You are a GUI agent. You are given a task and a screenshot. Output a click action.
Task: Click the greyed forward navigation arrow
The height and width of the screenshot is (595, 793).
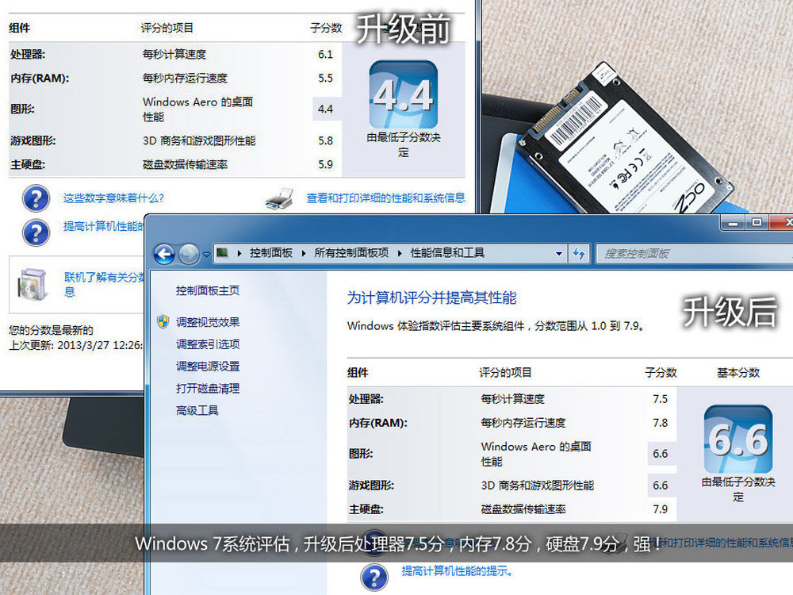click(x=190, y=254)
